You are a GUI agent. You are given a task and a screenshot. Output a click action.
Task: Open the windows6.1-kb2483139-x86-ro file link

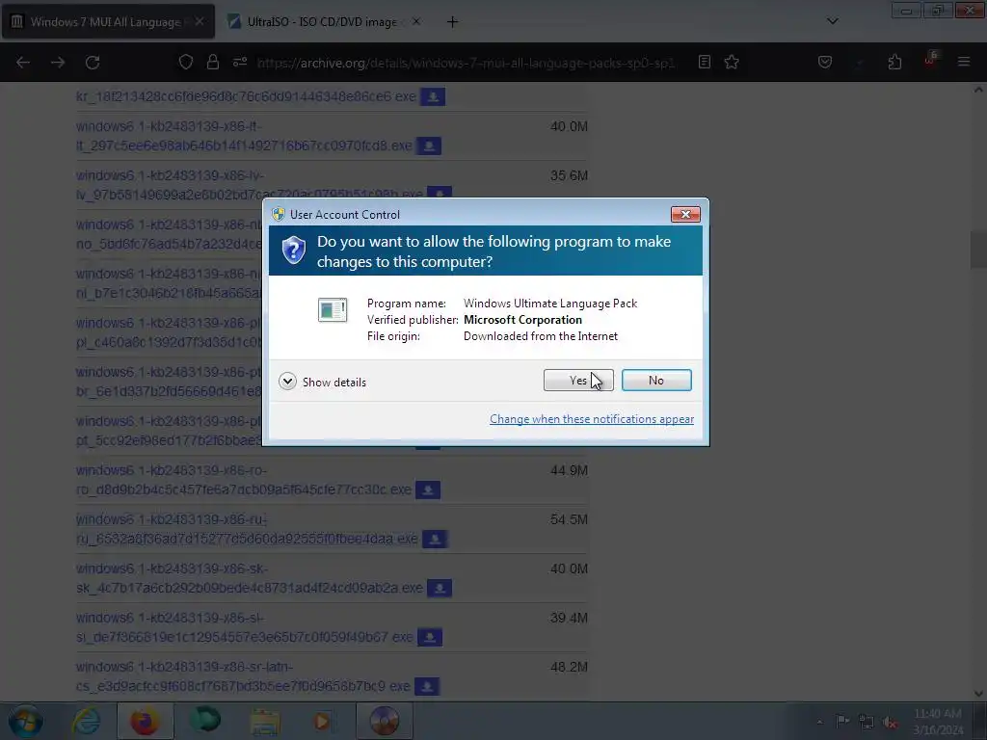[x=244, y=480]
